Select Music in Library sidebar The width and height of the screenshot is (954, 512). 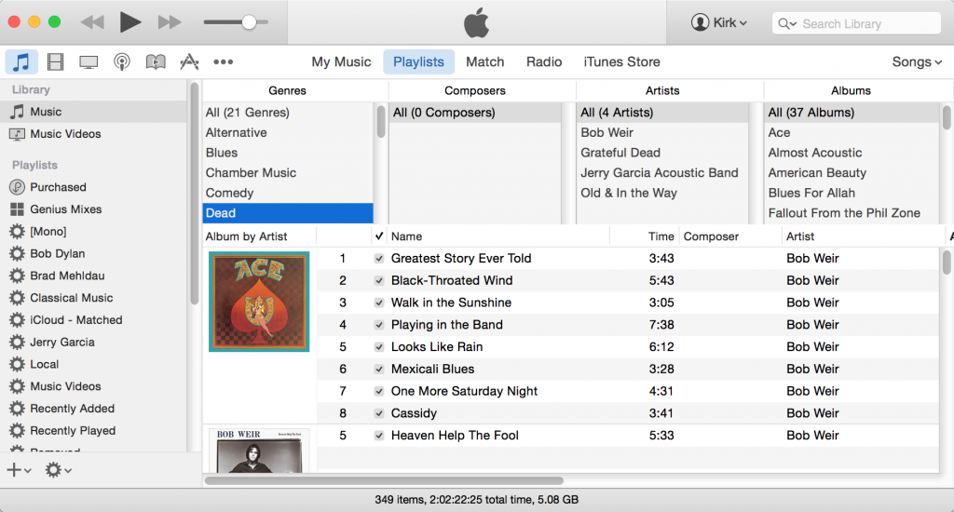(94, 112)
